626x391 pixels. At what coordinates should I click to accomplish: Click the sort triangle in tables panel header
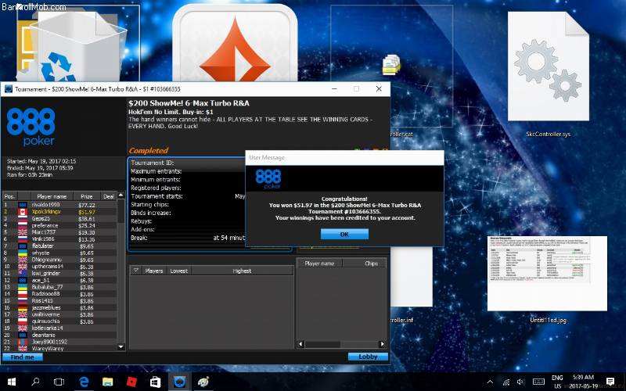coord(135,271)
